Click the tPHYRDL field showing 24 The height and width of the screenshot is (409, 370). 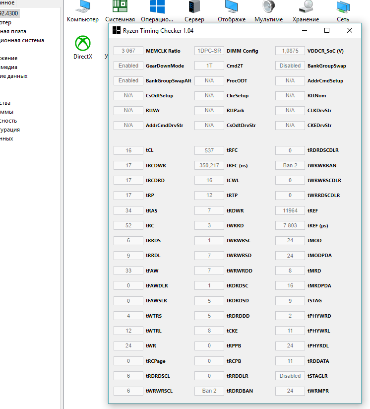[290, 345]
